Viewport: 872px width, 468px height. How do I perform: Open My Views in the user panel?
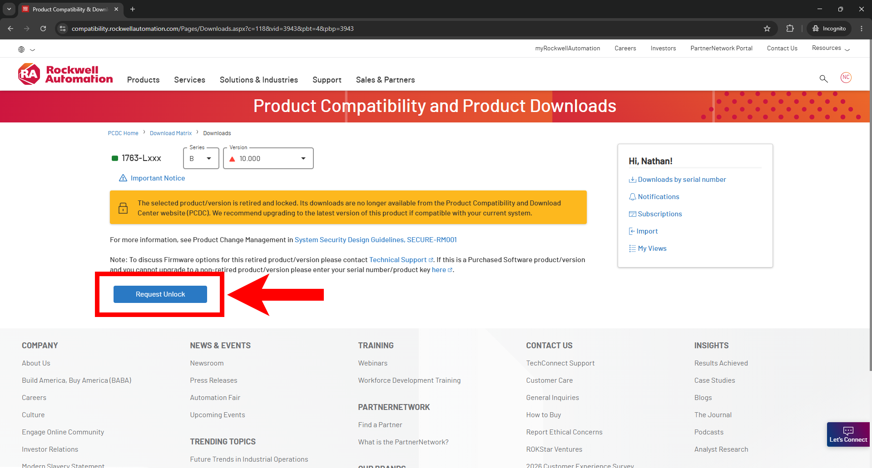tap(652, 249)
